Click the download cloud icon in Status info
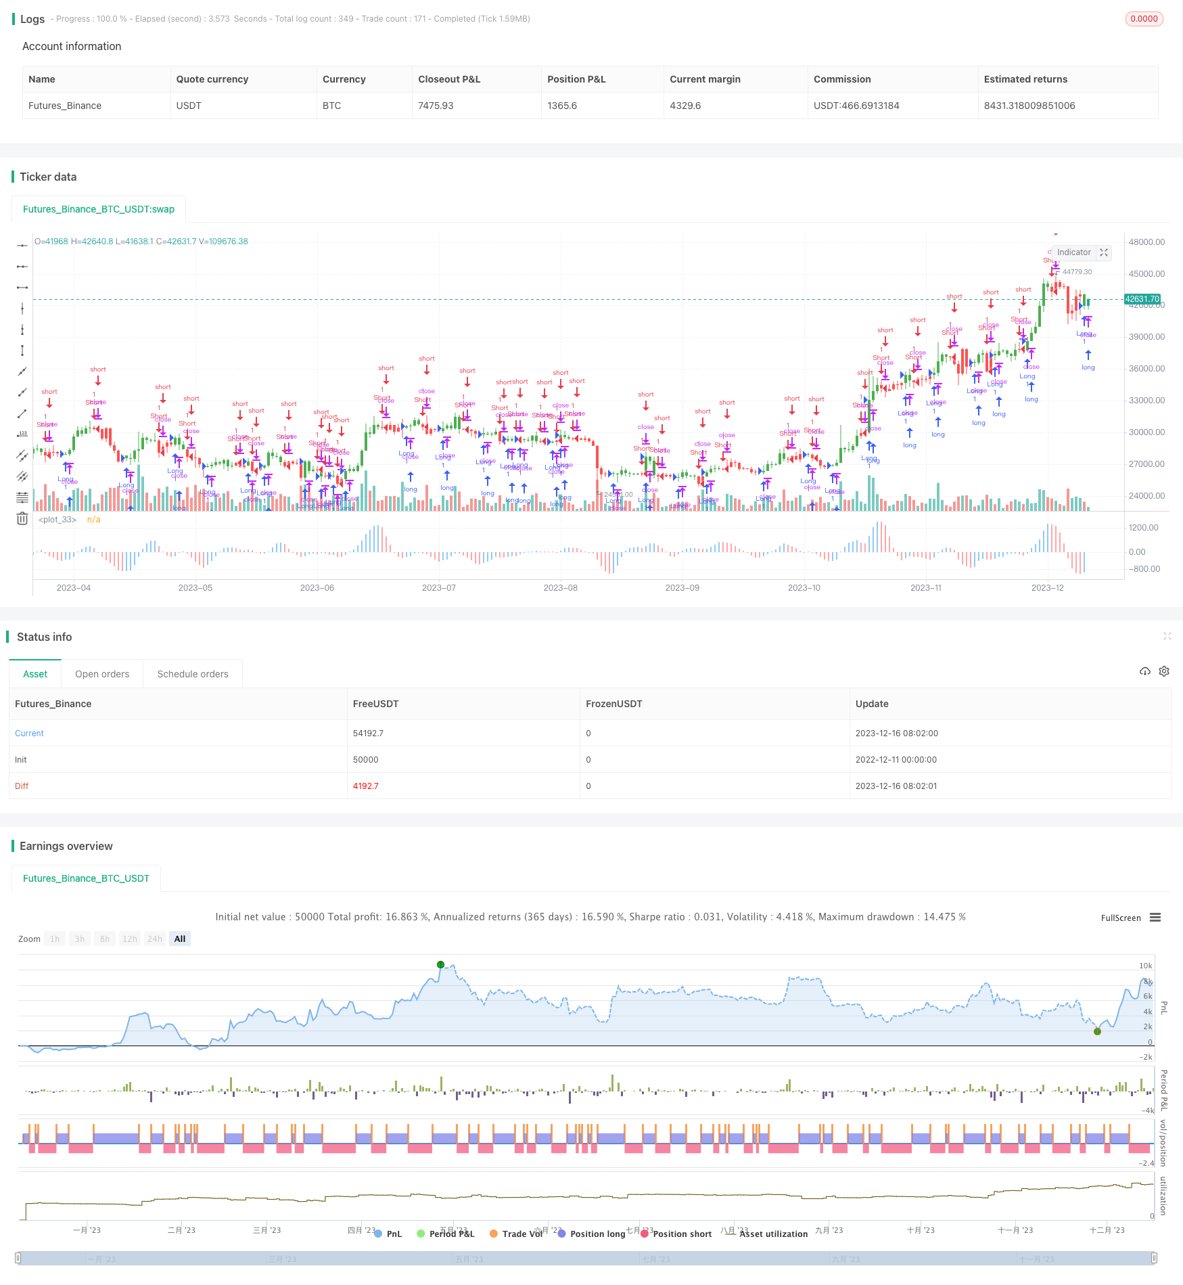This screenshot has width=1183, height=1285. 1144,671
